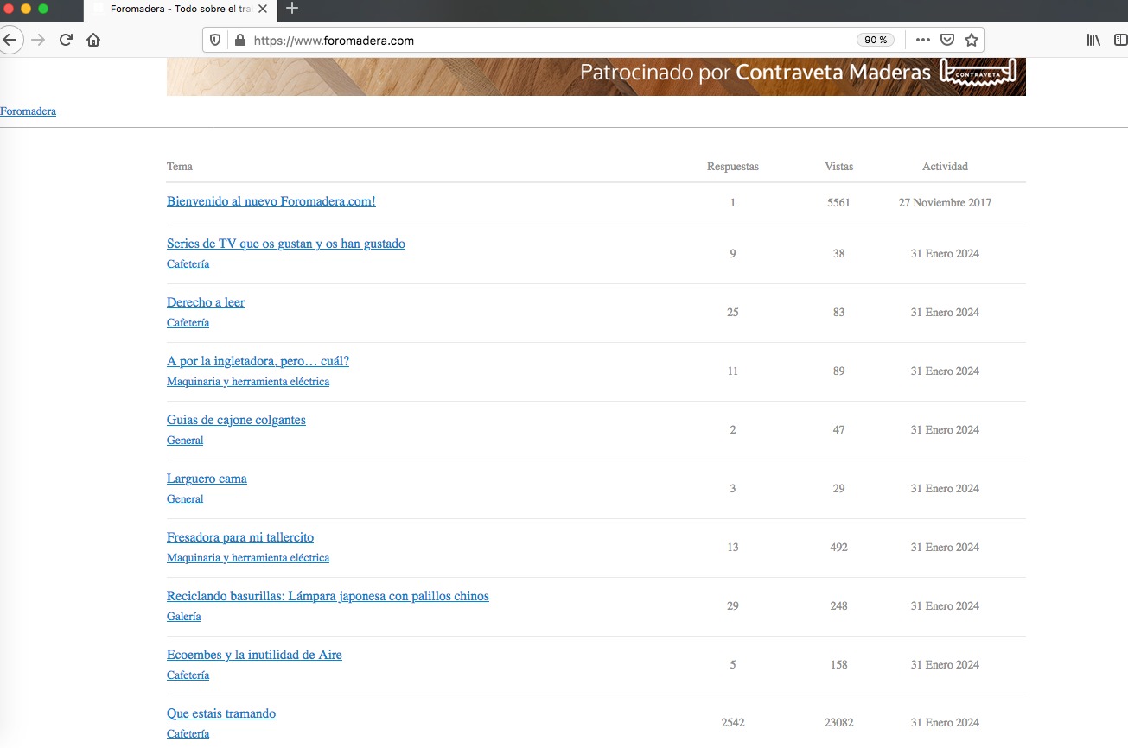Click the Contraveta Maderas sponsor banner
This screenshot has height=748, width=1128.
596,76
